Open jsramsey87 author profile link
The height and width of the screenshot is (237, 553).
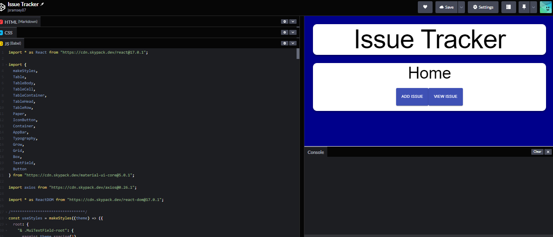(x=17, y=10)
